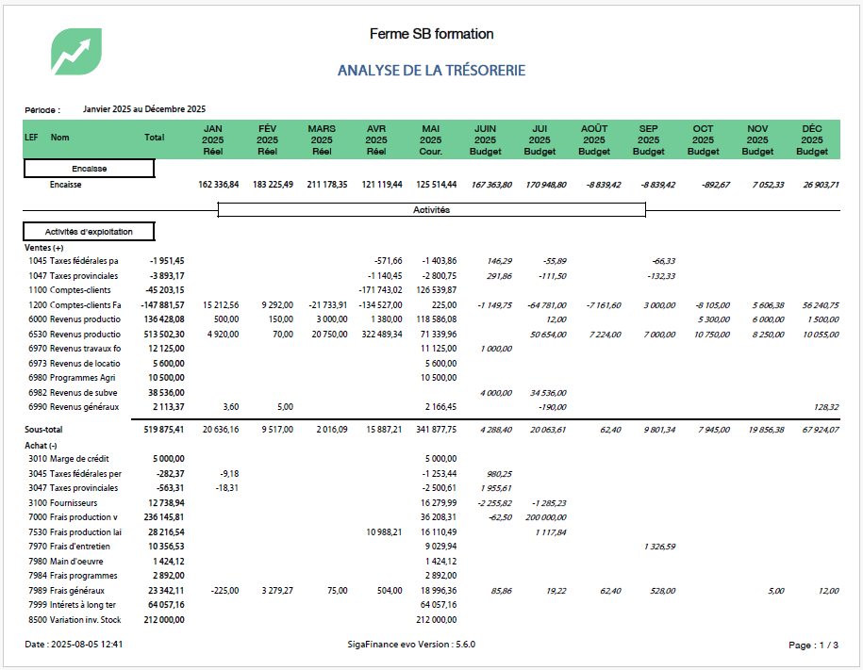Screen dimensions: 863x670
Task: Click the 'AOÛT 2025 Budget' column header
Action: tap(594, 139)
